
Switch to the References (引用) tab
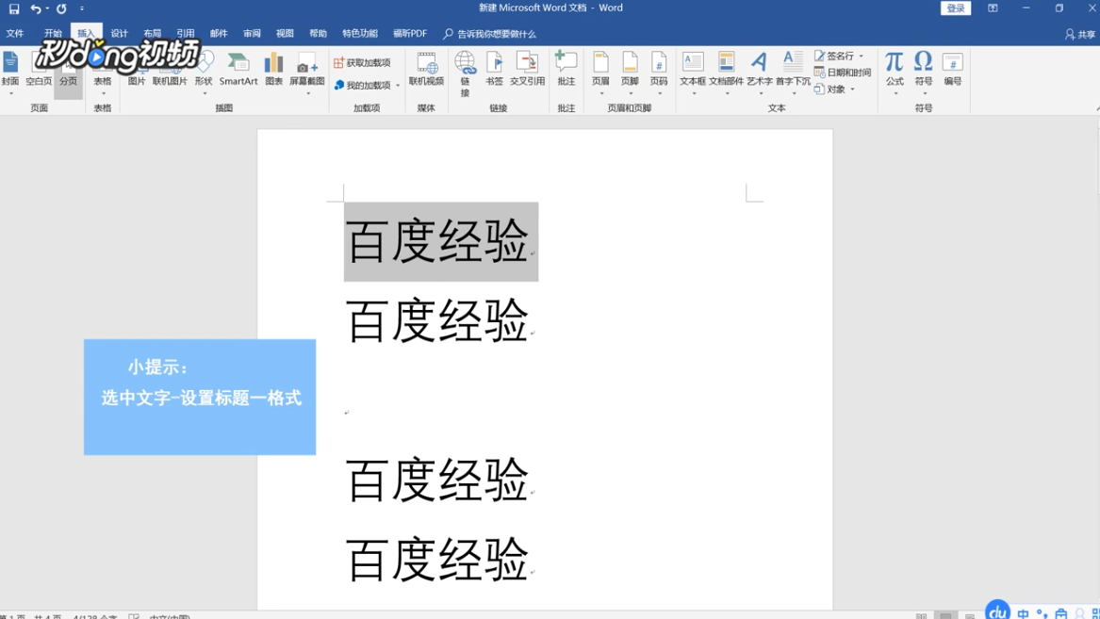click(x=185, y=34)
